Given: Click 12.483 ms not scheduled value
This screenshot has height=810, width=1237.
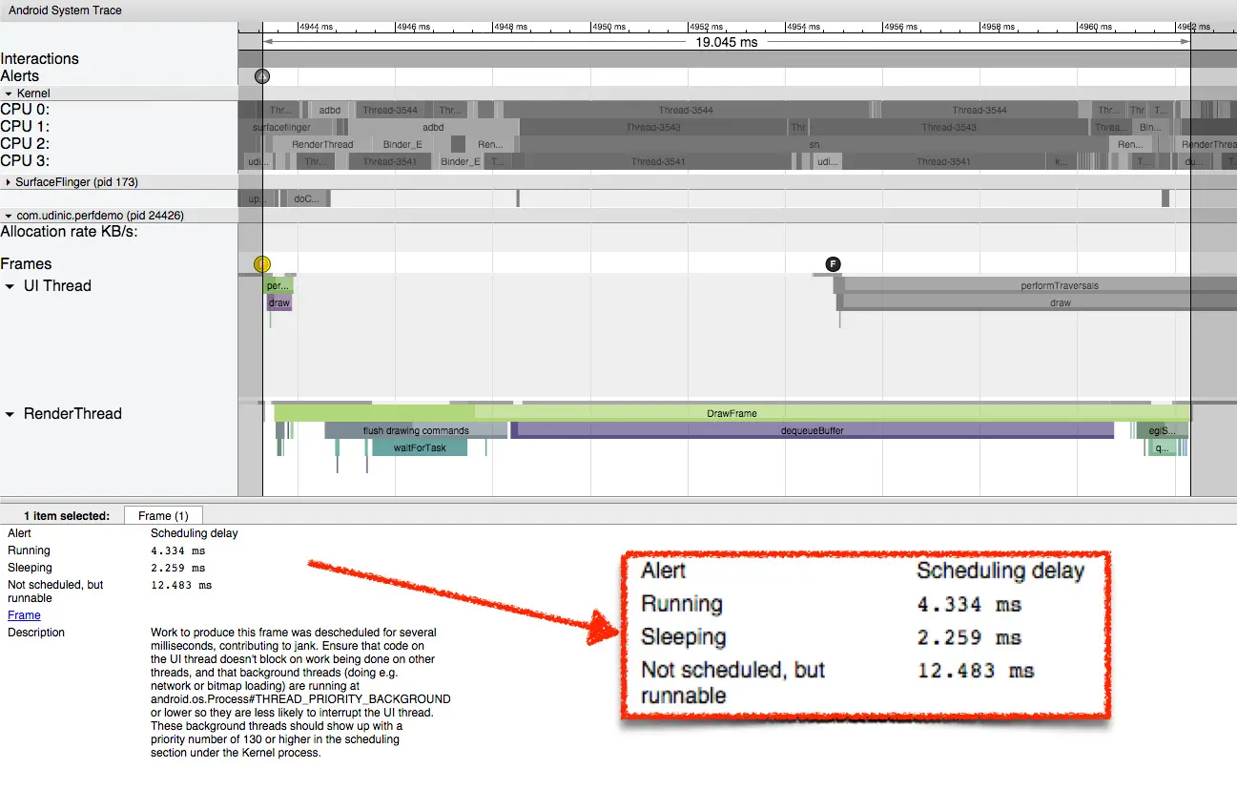Looking at the screenshot, I should pyautogui.click(x=181, y=585).
